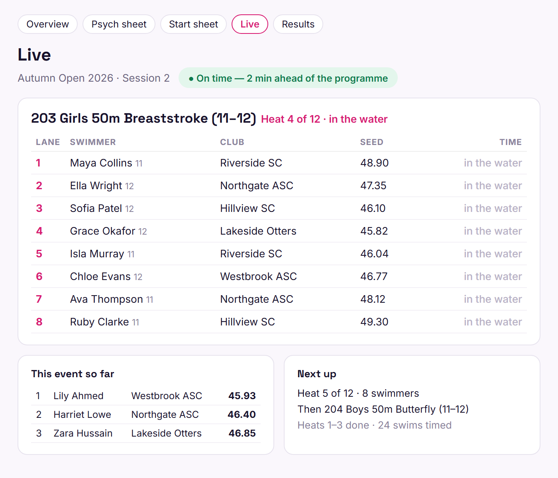The image size is (558, 478).
Task: Click Heats 1–3 done summary text
Action: 374,425
